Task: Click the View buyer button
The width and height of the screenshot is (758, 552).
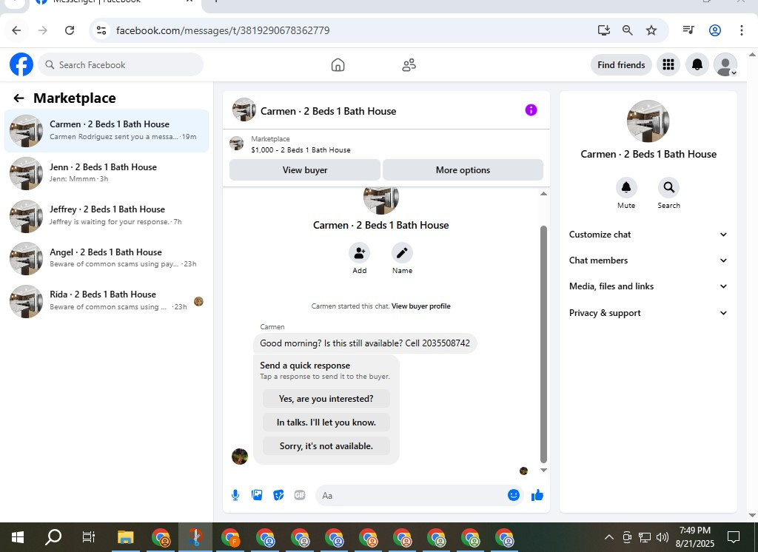Action: [x=305, y=170]
